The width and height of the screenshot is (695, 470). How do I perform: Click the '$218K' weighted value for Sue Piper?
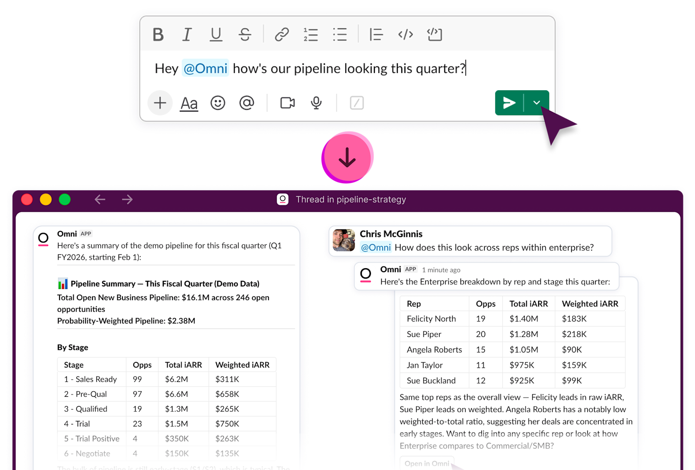(x=574, y=334)
